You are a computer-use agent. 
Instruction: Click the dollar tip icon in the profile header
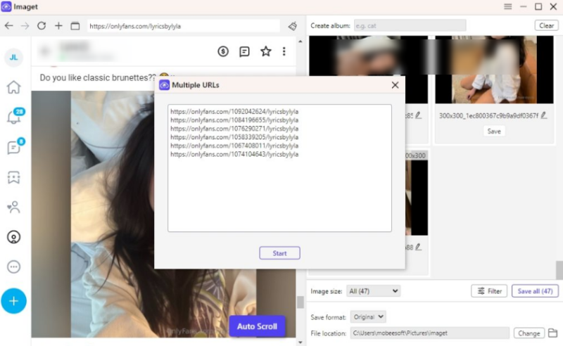click(x=223, y=51)
